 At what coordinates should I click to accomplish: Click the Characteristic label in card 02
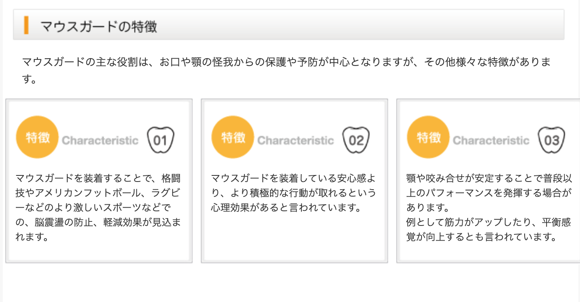point(295,141)
